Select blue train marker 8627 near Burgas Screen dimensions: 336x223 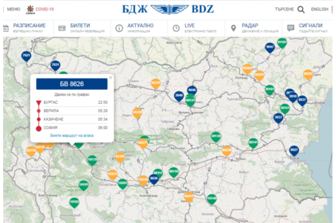(294, 150)
